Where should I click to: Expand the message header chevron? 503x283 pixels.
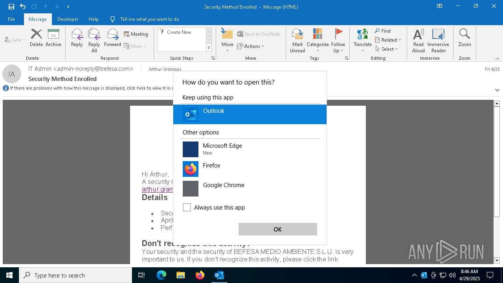point(497,90)
